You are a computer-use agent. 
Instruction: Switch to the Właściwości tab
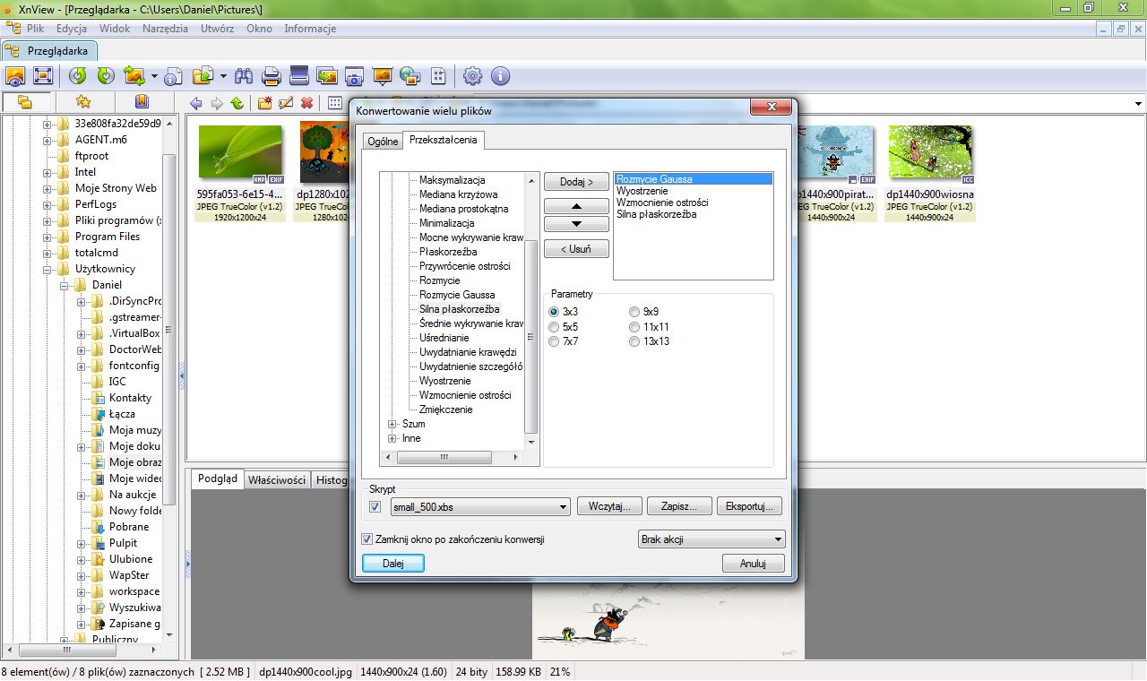click(277, 480)
